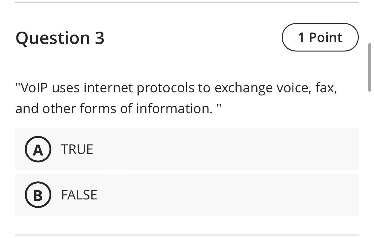Select the FALSE answer radio button
This screenshot has width=374, height=238.
click(38, 195)
